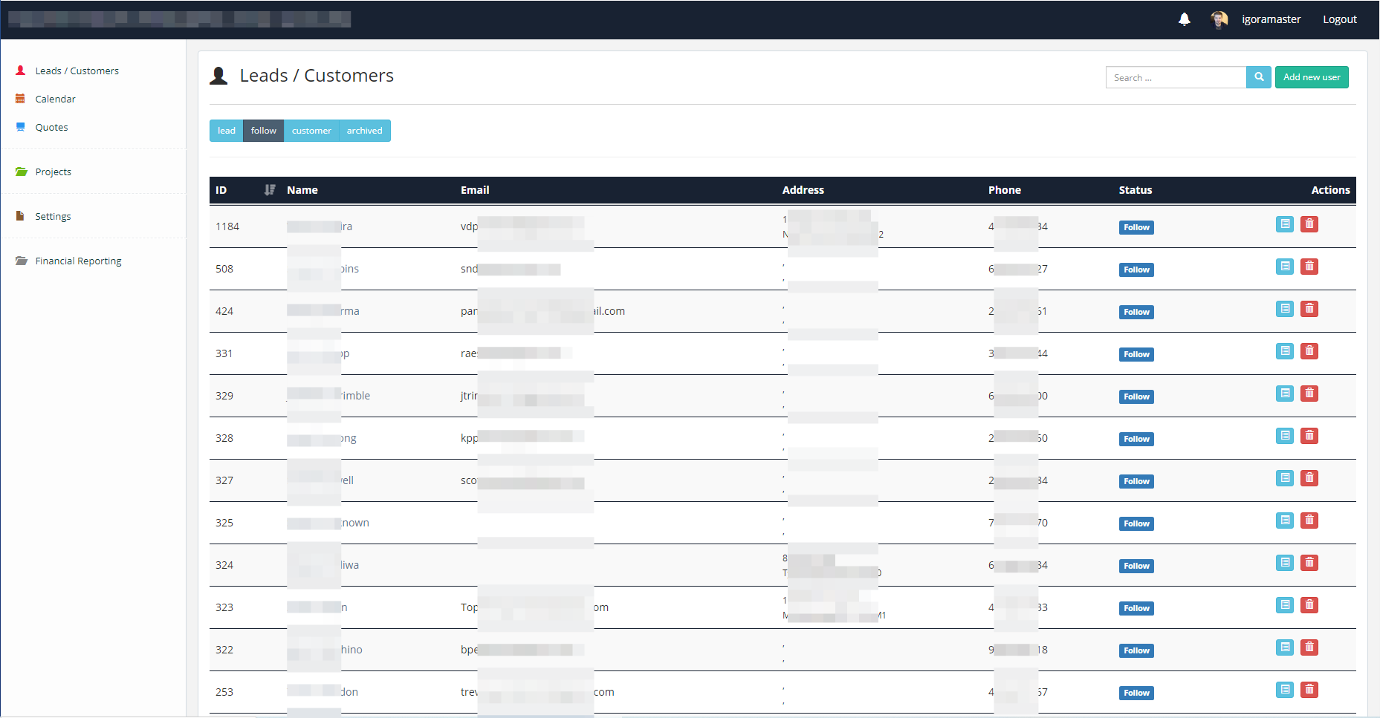This screenshot has height=718, width=1380.
Task: Click the igoramaster profile avatar
Action: 1219,19
